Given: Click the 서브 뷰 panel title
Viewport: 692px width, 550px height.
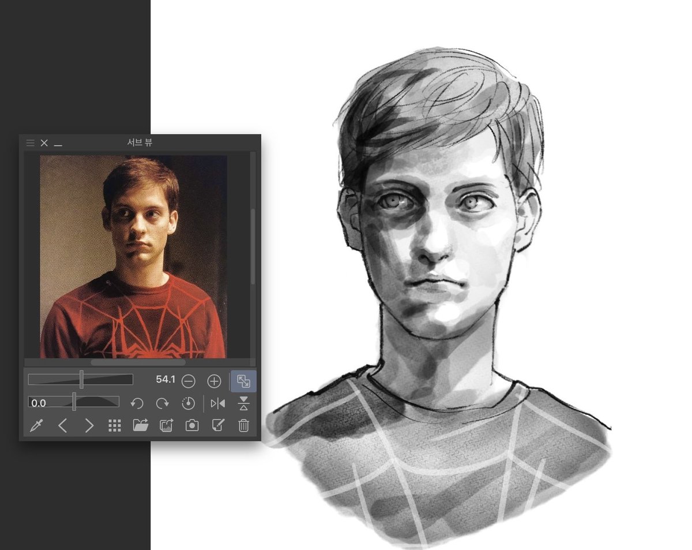Looking at the screenshot, I should (140, 143).
